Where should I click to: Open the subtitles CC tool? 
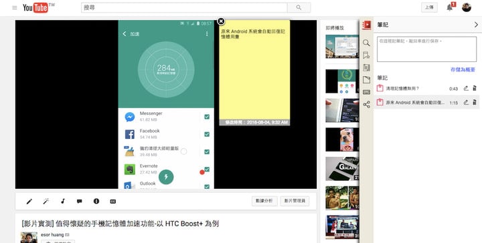coord(113,202)
